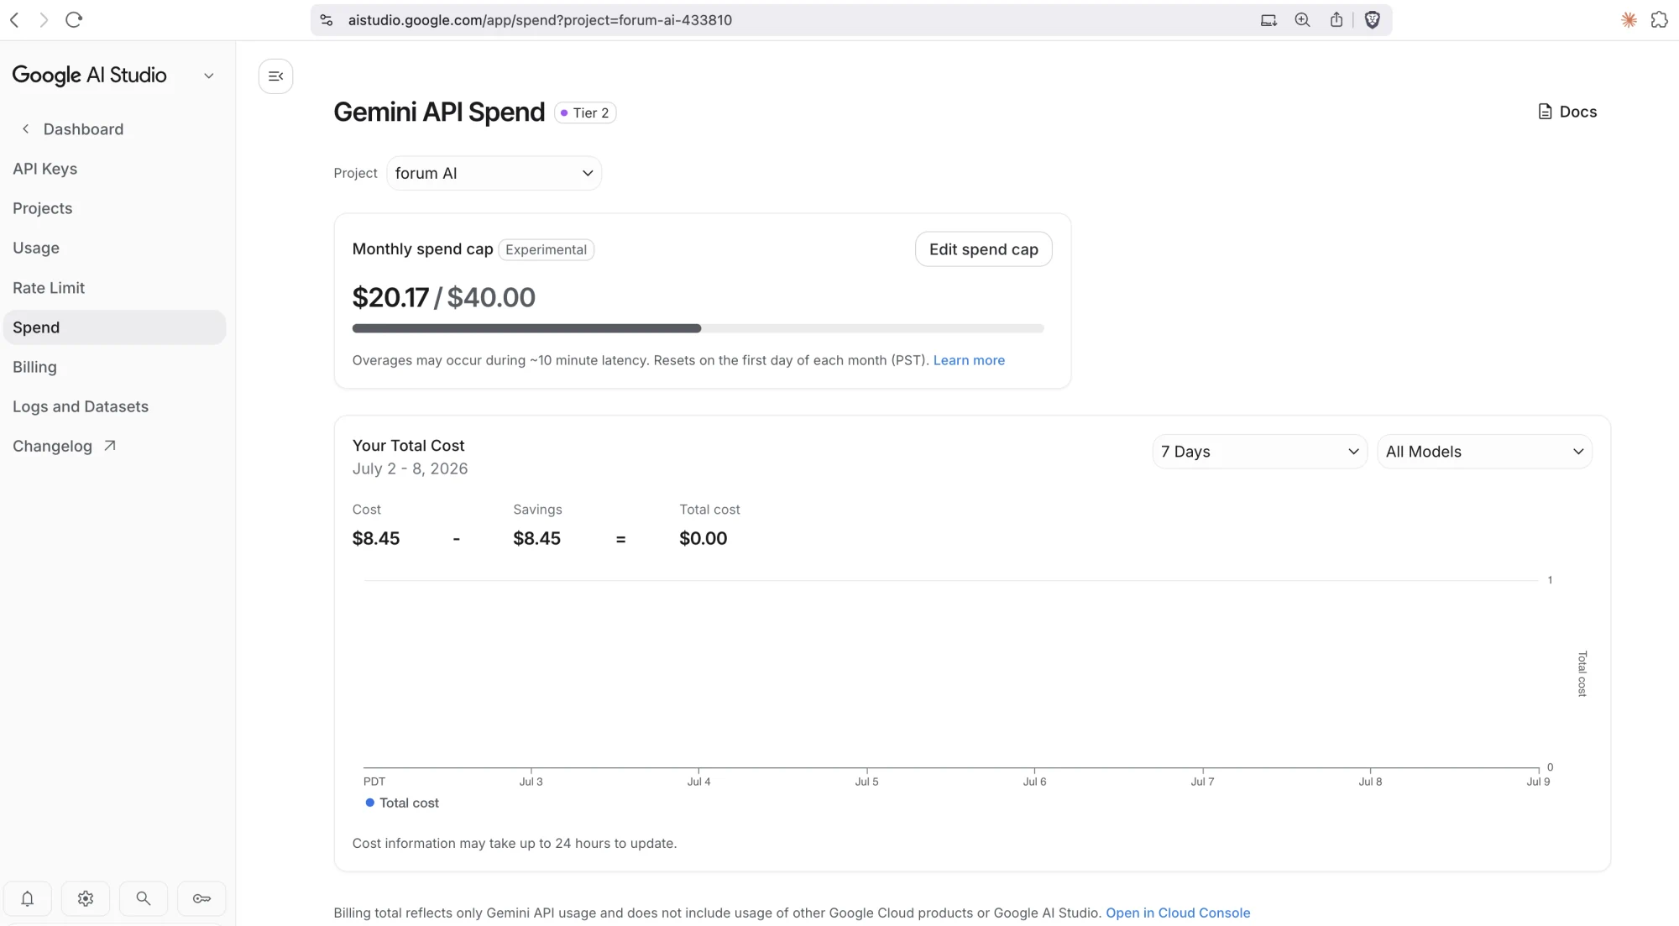Screen dimensions: 1679x926
Task: Select Spend in the sidebar
Action: tap(114, 327)
